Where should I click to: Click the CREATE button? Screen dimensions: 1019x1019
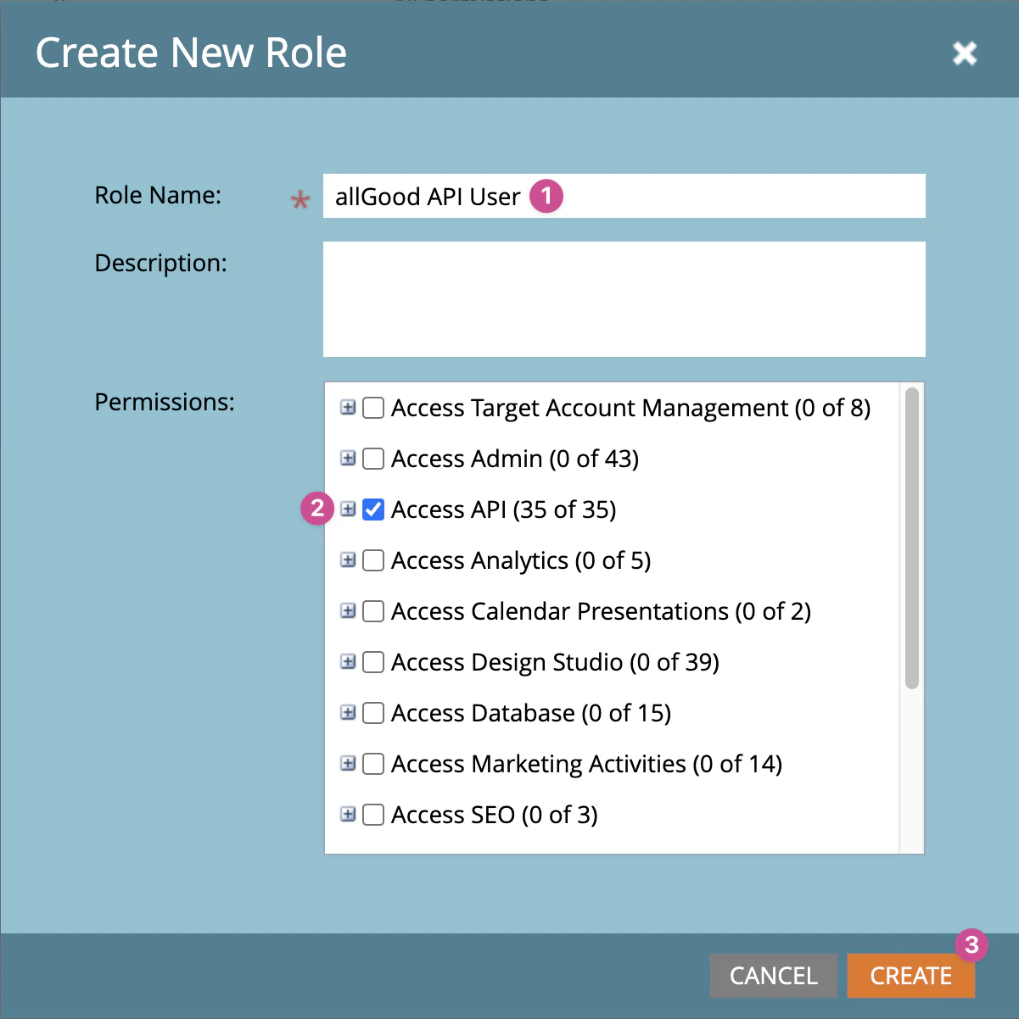pyautogui.click(x=910, y=976)
